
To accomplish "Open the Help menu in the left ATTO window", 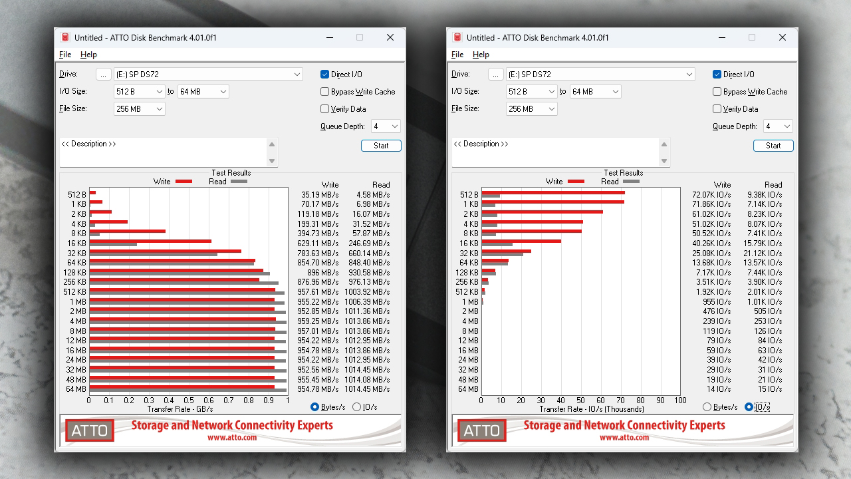I will point(88,55).
